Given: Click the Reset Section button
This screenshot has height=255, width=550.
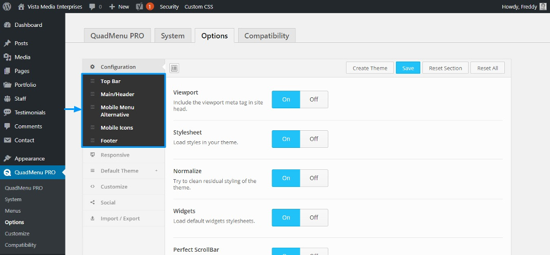Looking at the screenshot, I should point(446,68).
